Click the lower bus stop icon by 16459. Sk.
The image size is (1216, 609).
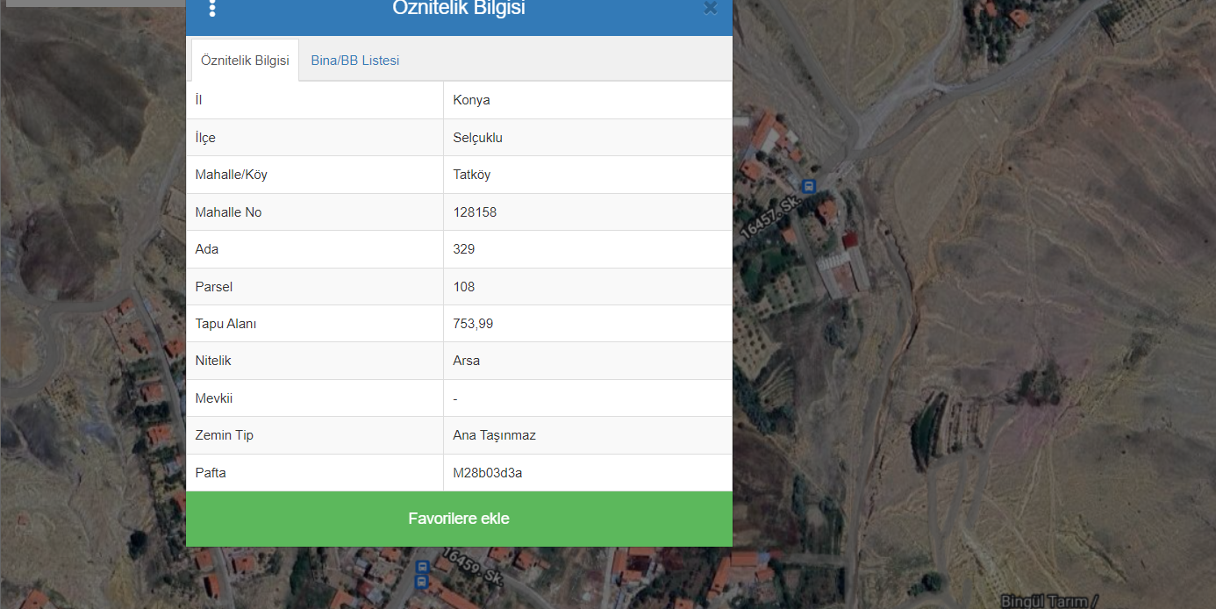coord(422,581)
